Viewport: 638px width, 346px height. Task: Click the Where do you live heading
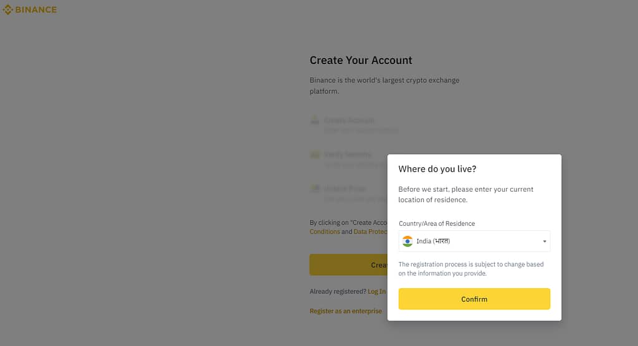tap(437, 169)
